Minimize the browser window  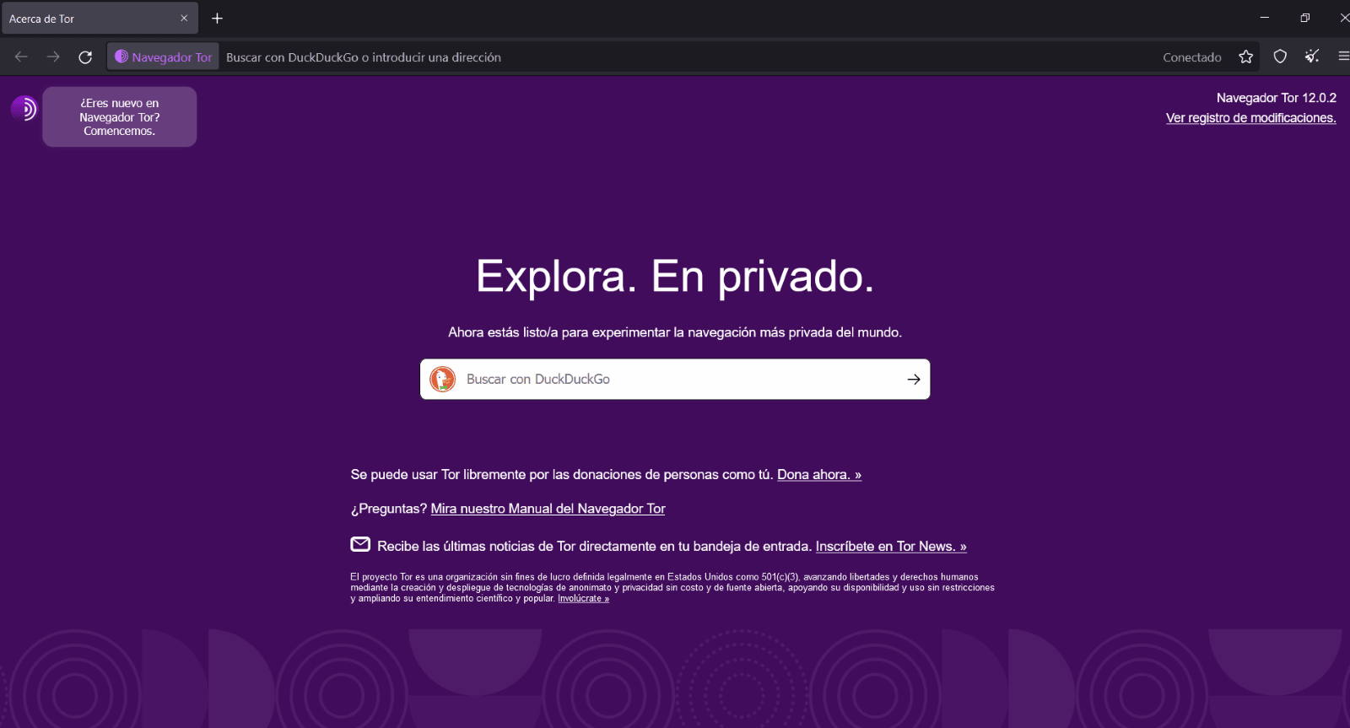coord(1264,18)
